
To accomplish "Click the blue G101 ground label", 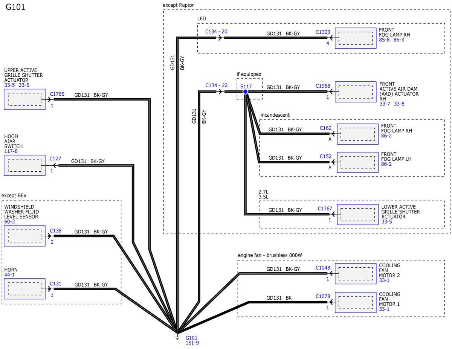I will (x=191, y=338).
